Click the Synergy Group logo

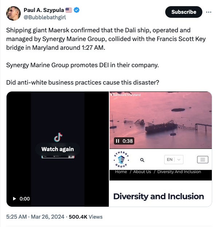[121, 159]
